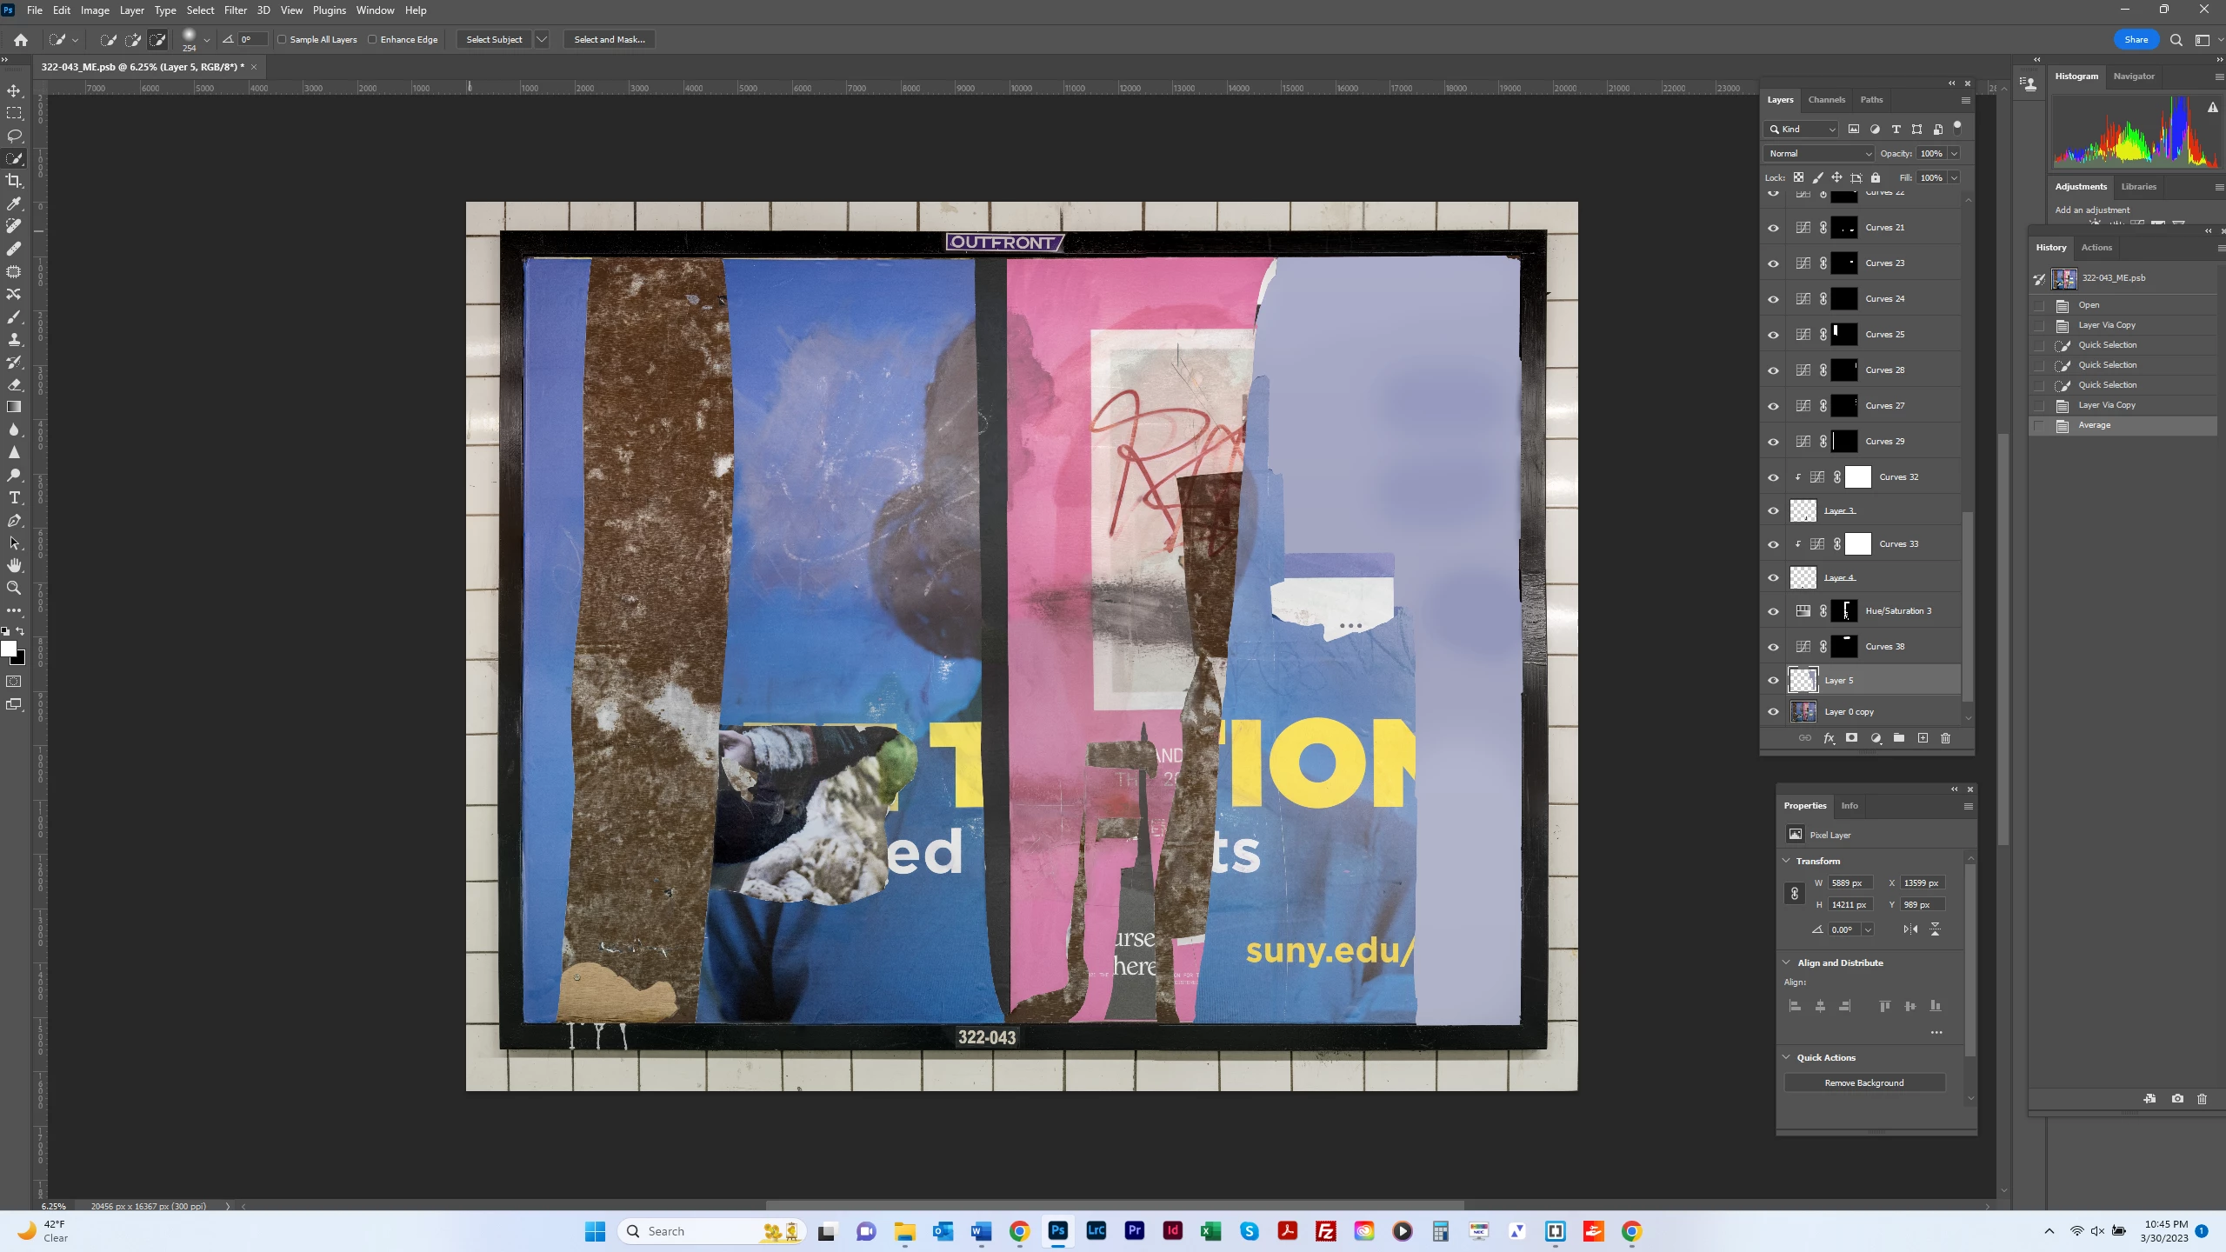2226x1252 pixels.
Task: Open the Filter menu
Action: (235, 10)
